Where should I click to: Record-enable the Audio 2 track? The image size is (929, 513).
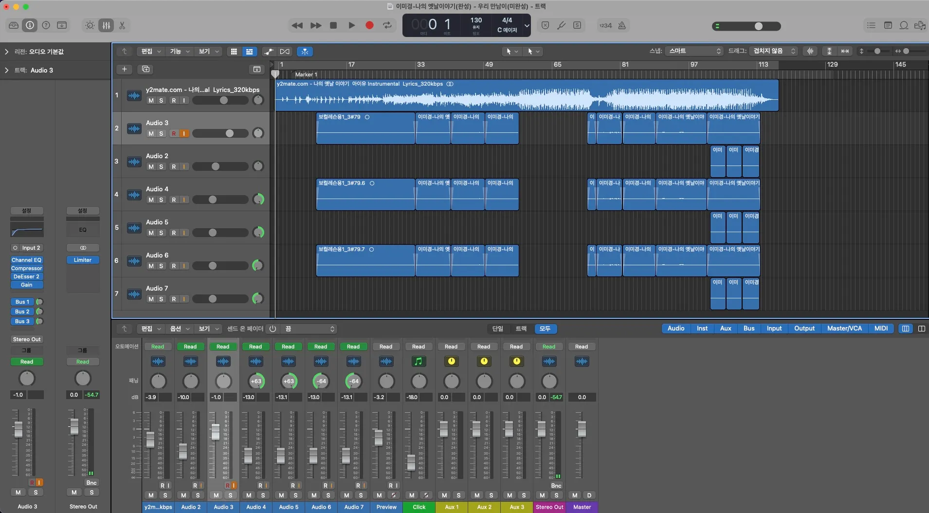pyautogui.click(x=174, y=166)
